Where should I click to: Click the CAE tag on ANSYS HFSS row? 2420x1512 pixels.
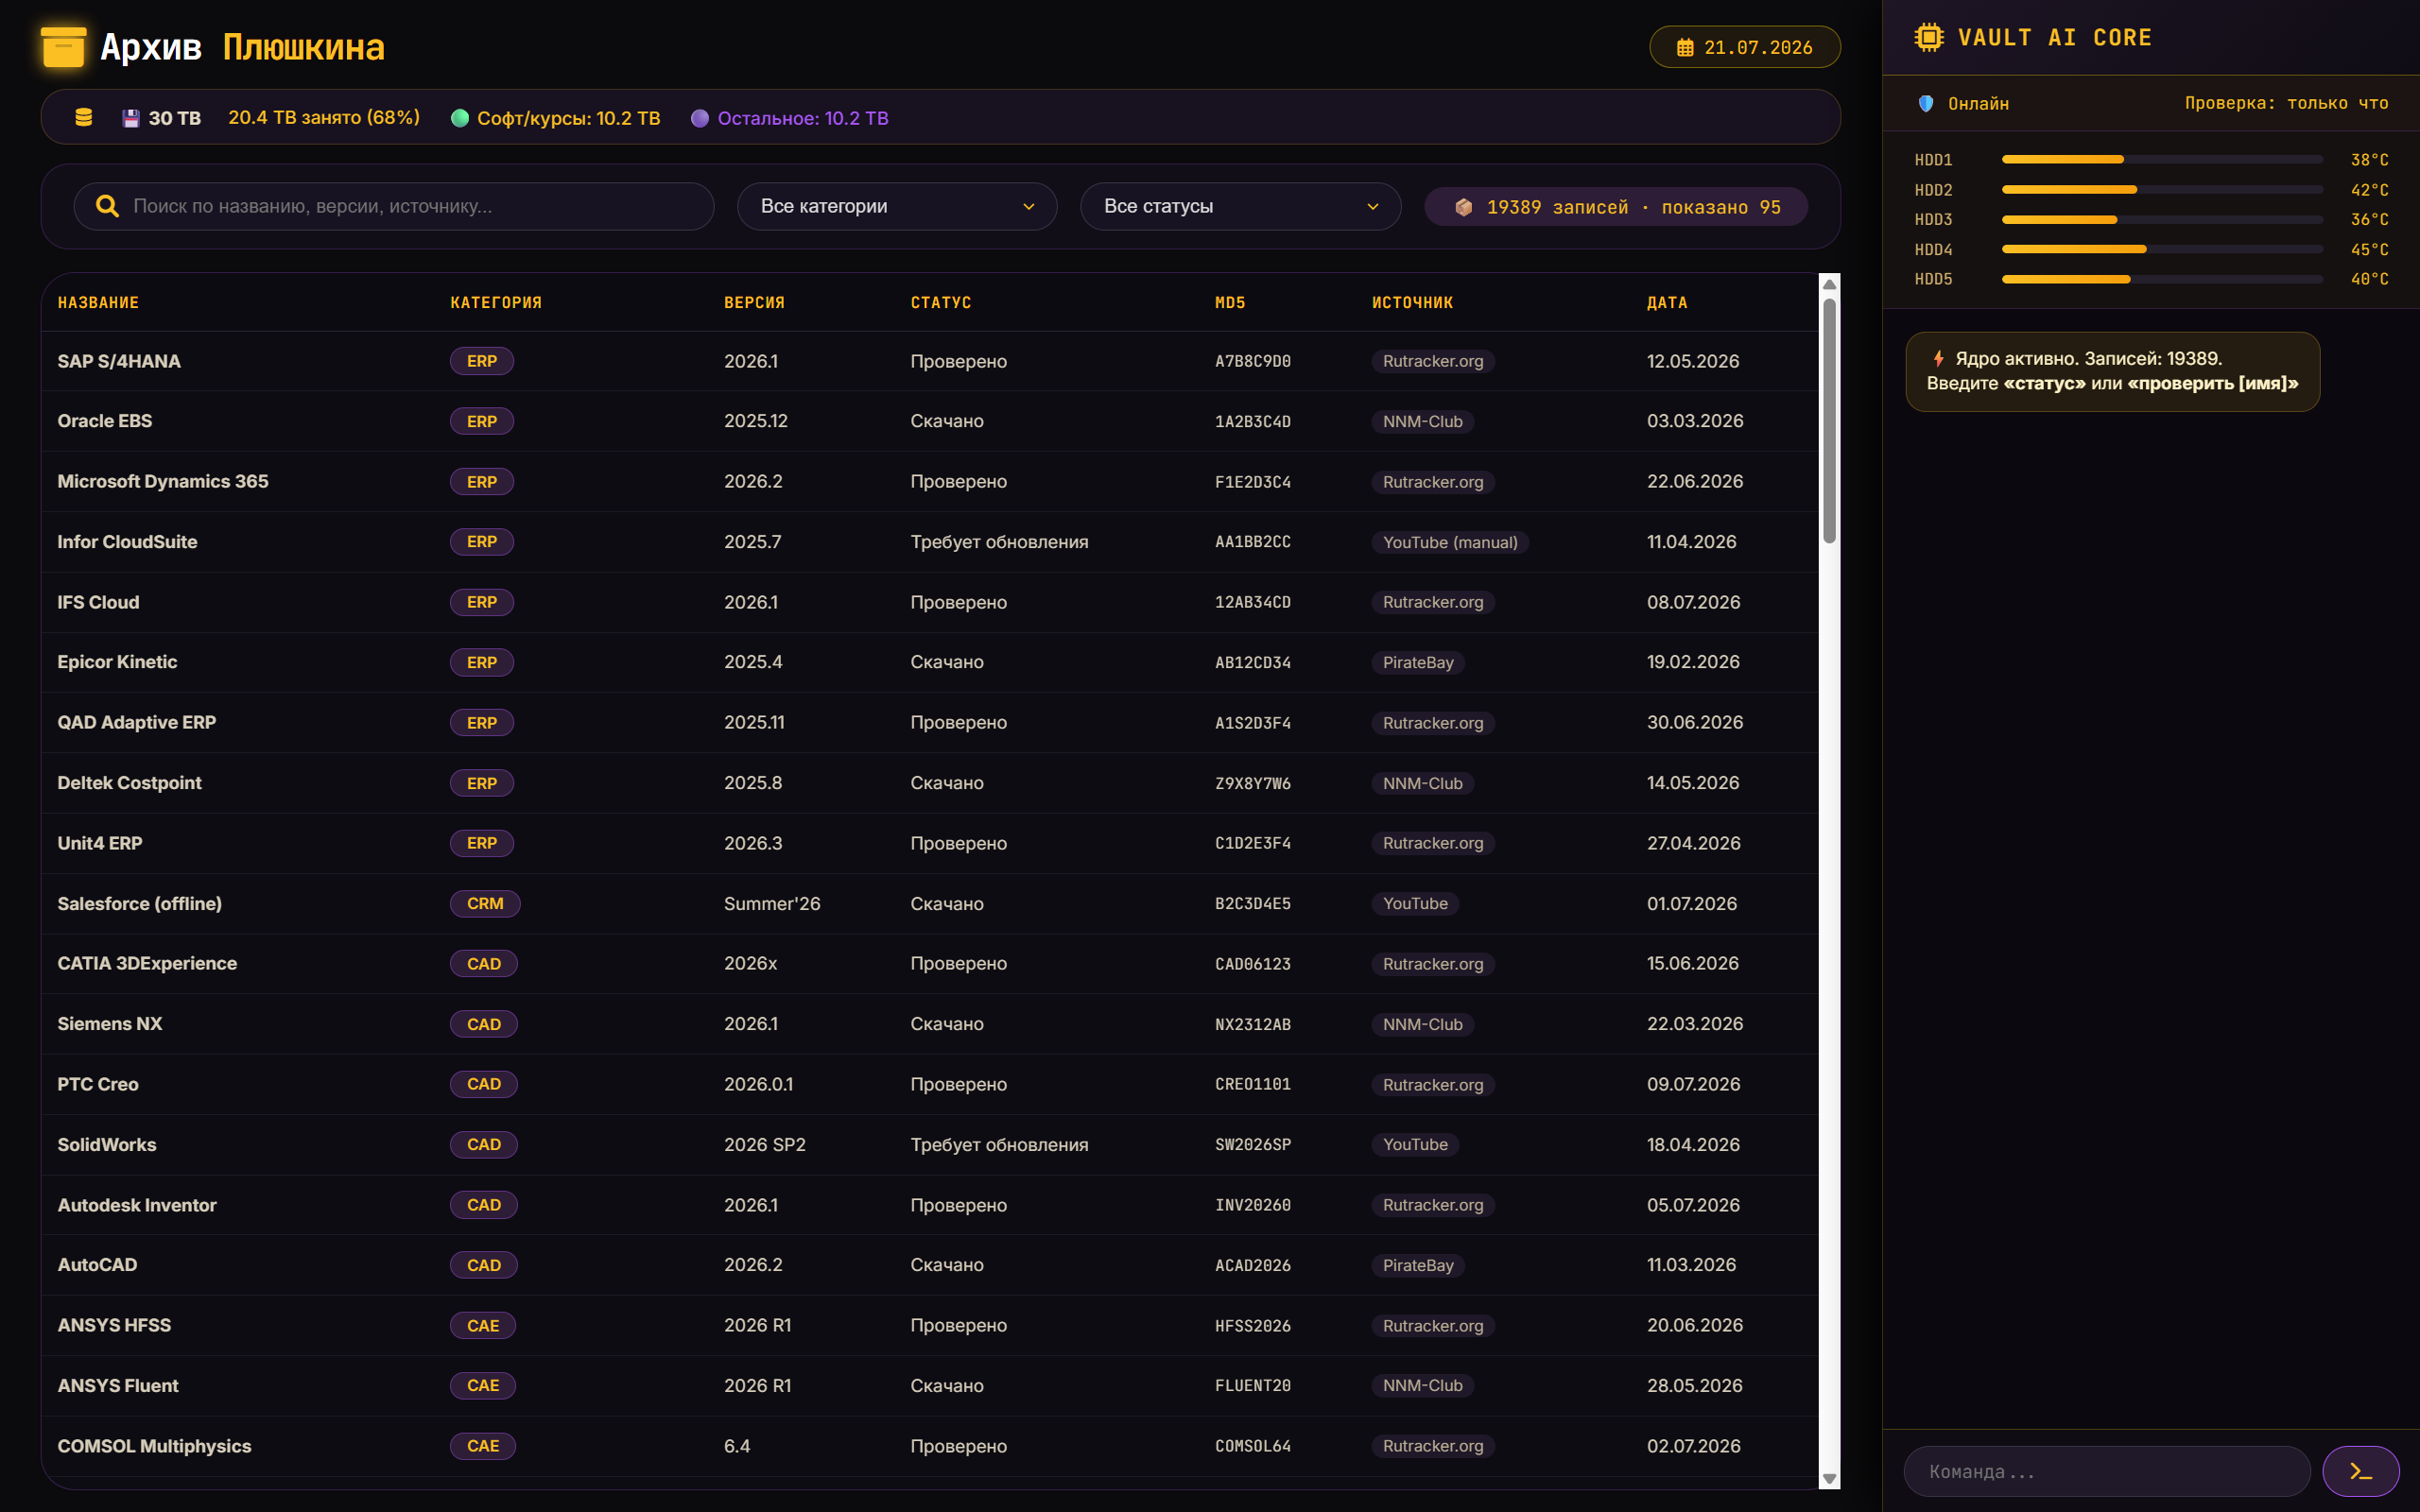click(x=483, y=1325)
